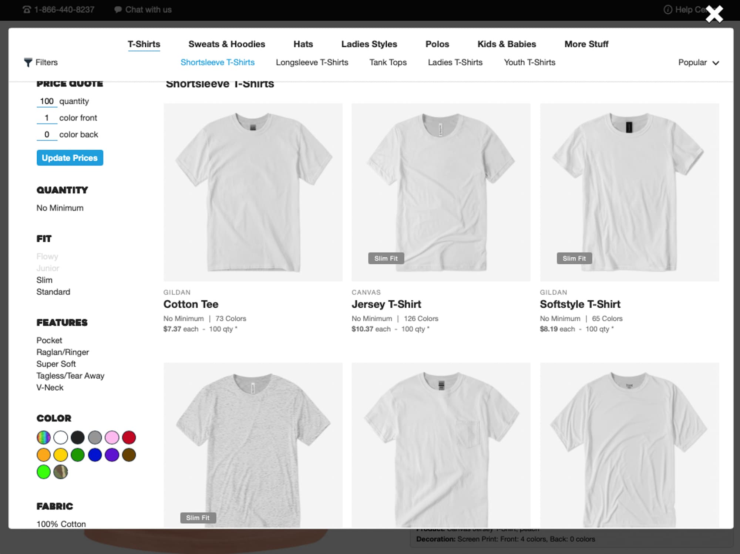This screenshot has height=554, width=740.
Task: Open the Help Center info icon
Action: [x=667, y=10]
